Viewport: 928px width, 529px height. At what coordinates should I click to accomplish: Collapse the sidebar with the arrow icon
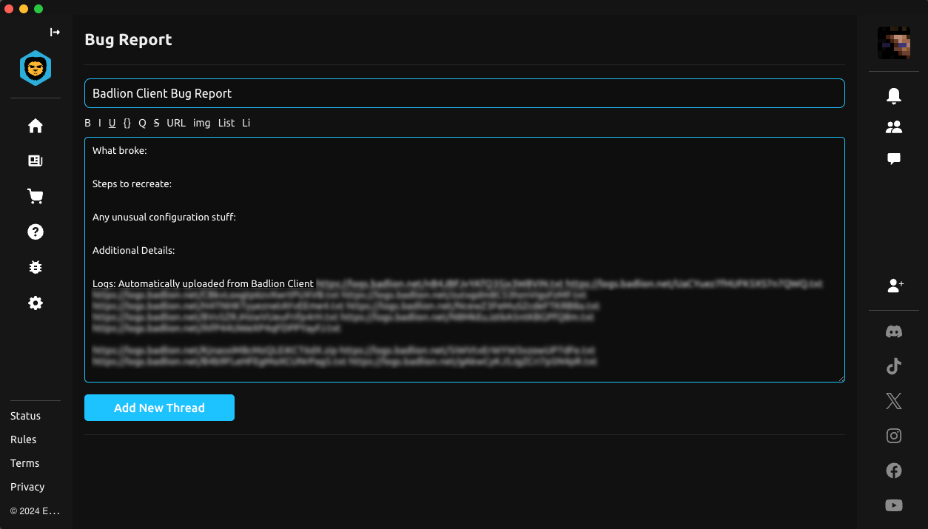click(x=55, y=32)
